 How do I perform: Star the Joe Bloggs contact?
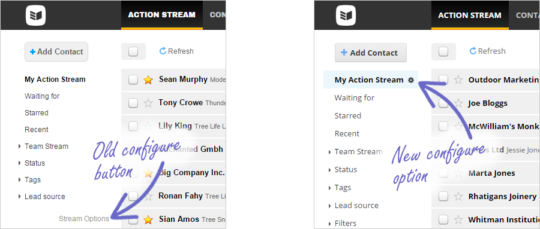point(458,103)
